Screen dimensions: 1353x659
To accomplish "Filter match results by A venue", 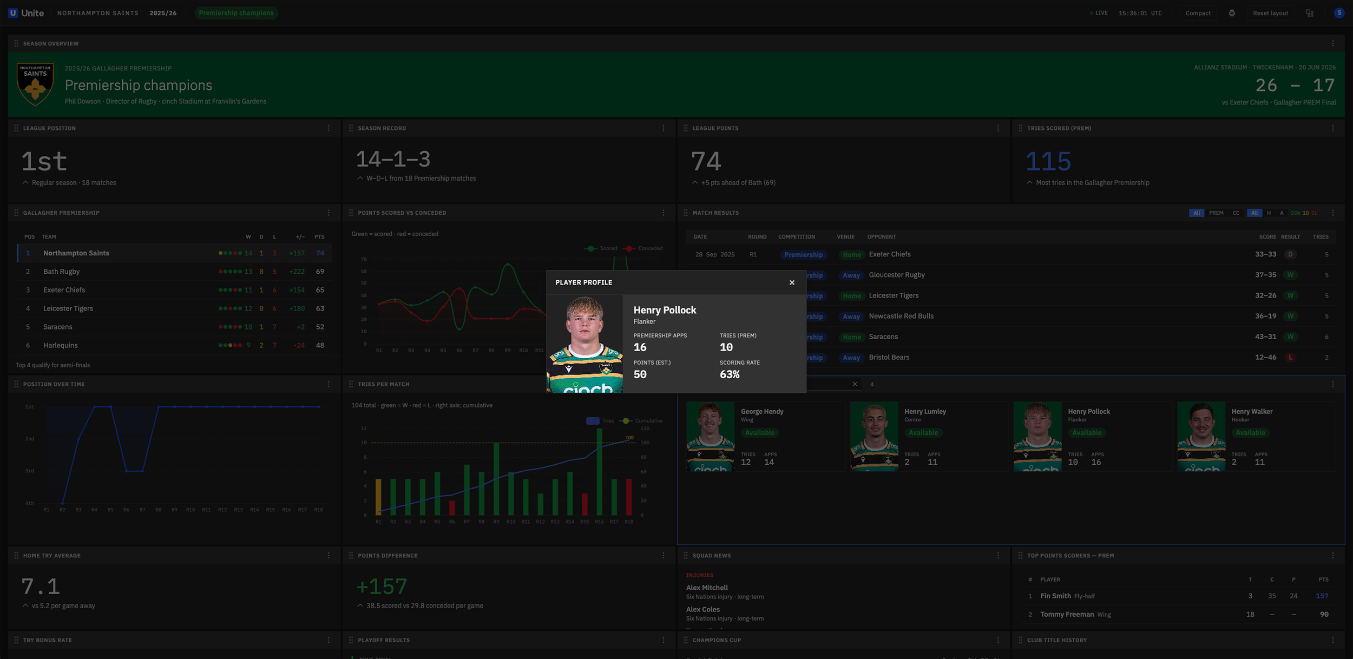I will 1282,213.
